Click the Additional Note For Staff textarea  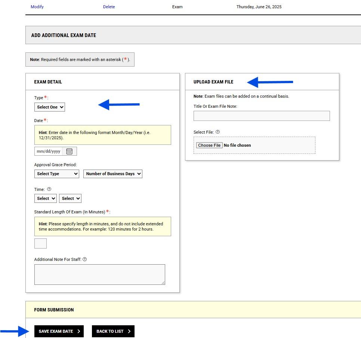tap(100, 274)
